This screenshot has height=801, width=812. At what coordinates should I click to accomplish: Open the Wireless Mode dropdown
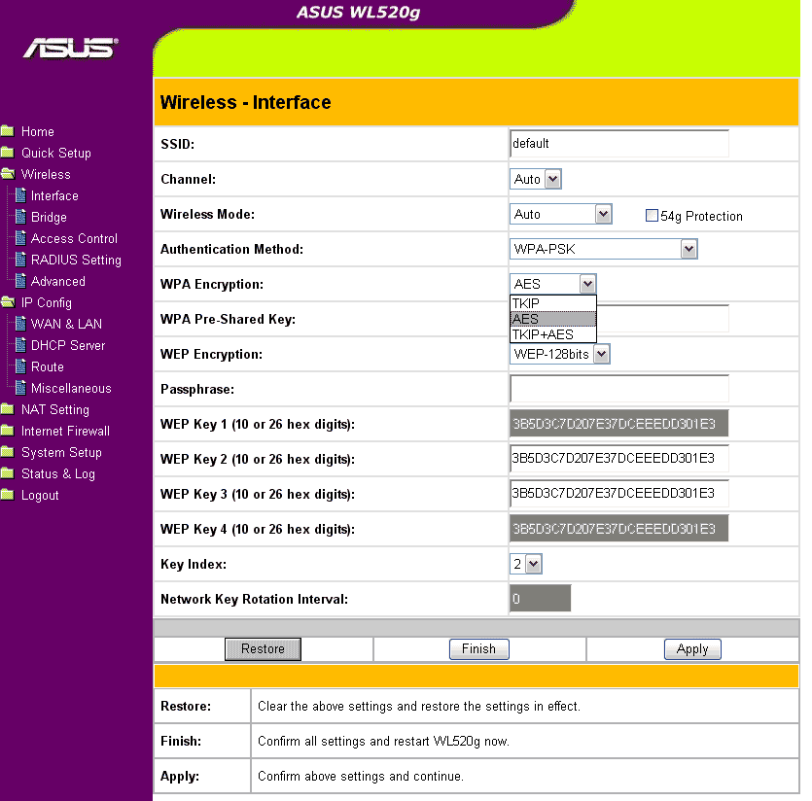click(x=561, y=215)
